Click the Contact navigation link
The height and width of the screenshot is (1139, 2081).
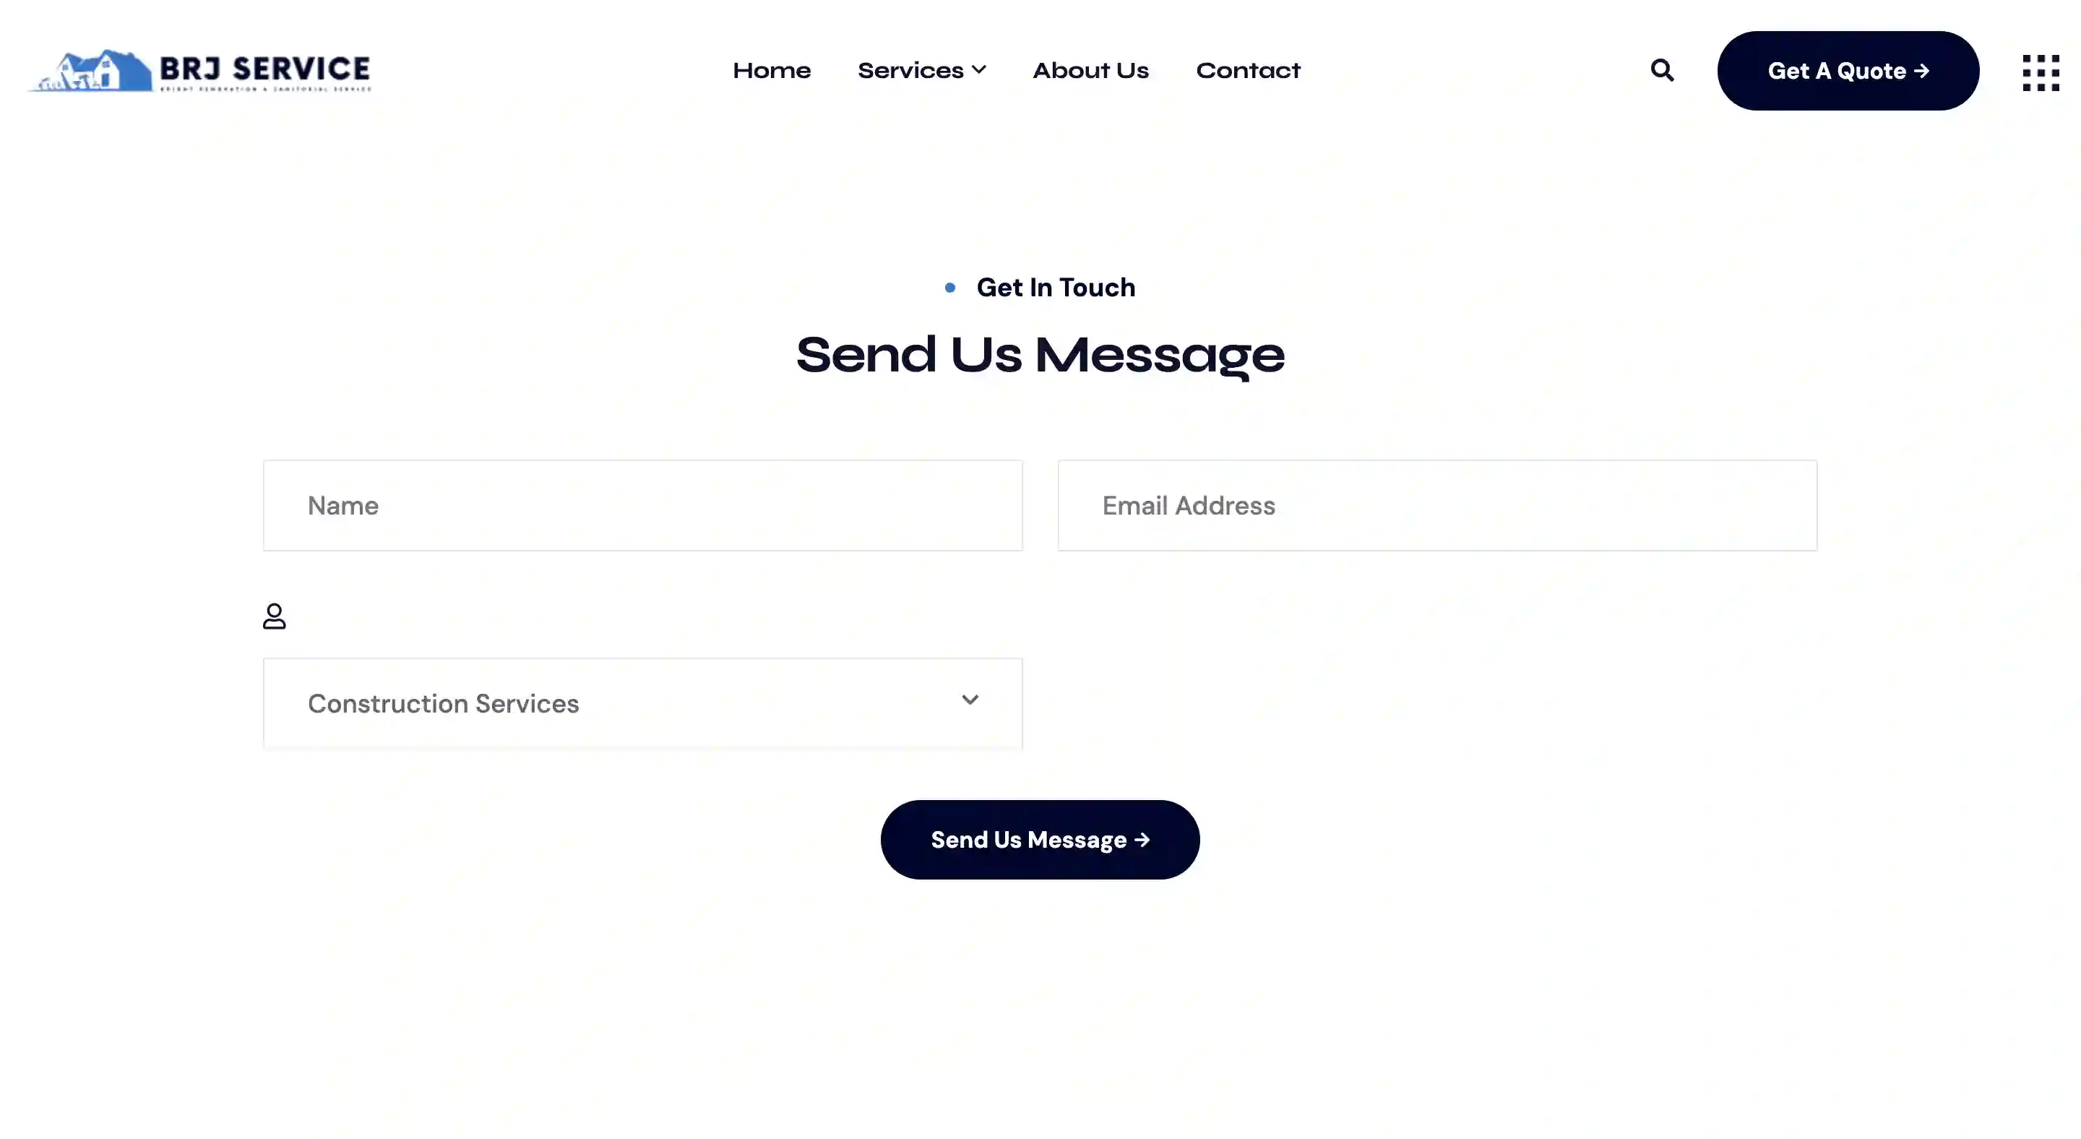pyautogui.click(x=1248, y=69)
